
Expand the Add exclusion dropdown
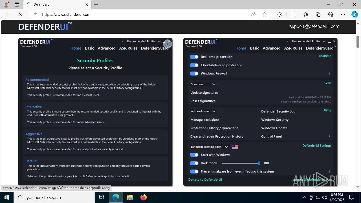coord(203,111)
